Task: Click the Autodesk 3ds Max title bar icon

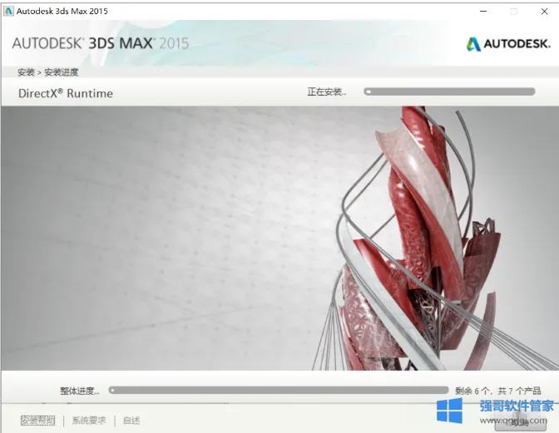Action: [8, 11]
